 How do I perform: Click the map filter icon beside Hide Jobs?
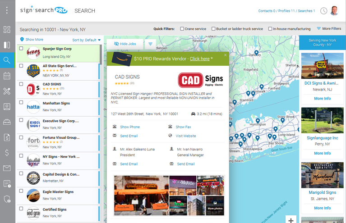pos(151,44)
